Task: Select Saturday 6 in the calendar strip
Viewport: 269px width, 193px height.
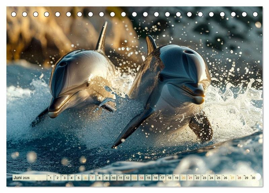Action: pyautogui.click(x=85, y=178)
